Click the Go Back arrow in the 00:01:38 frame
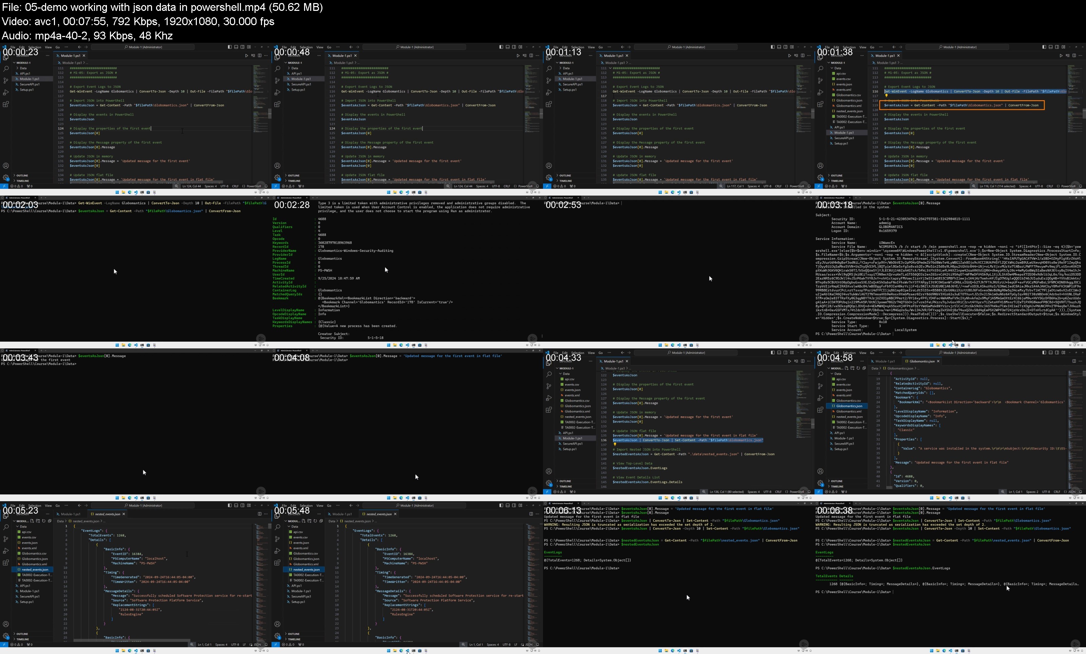1086x654 pixels. (x=894, y=47)
